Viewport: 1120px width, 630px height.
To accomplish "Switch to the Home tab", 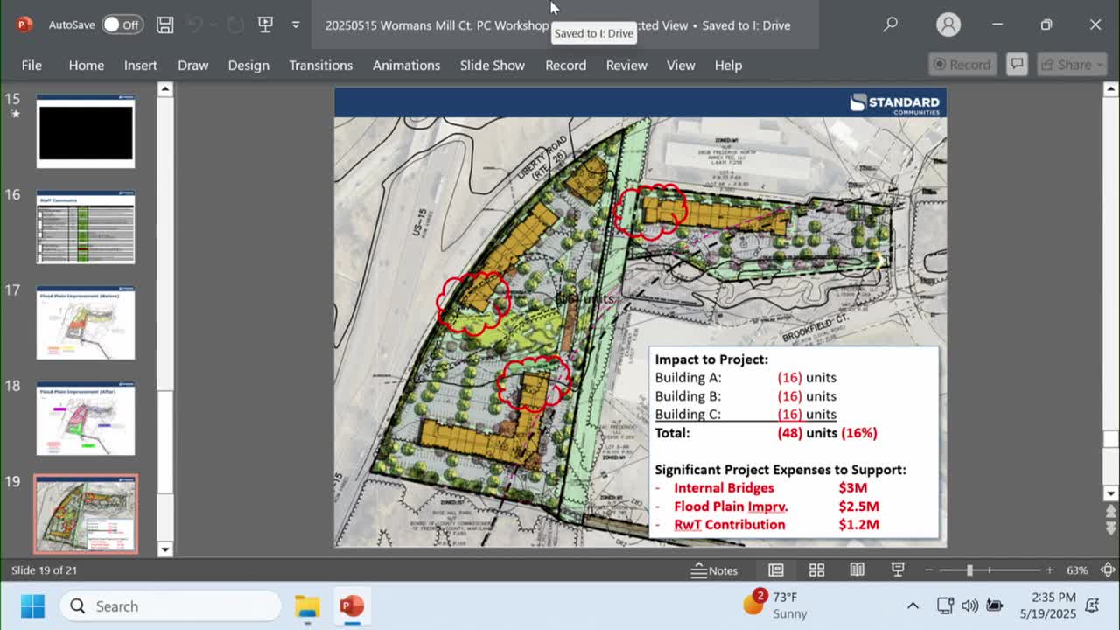I will tap(87, 65).
